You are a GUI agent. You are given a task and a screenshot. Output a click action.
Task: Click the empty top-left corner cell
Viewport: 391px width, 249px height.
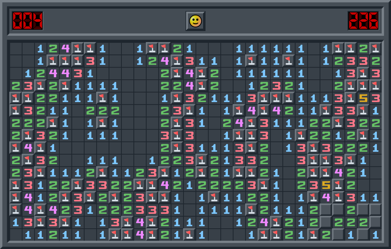[x=16, y=49]
